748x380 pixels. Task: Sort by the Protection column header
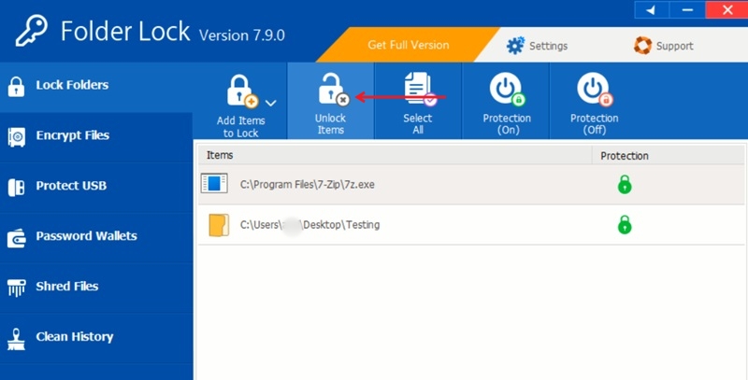pos(668,155)
